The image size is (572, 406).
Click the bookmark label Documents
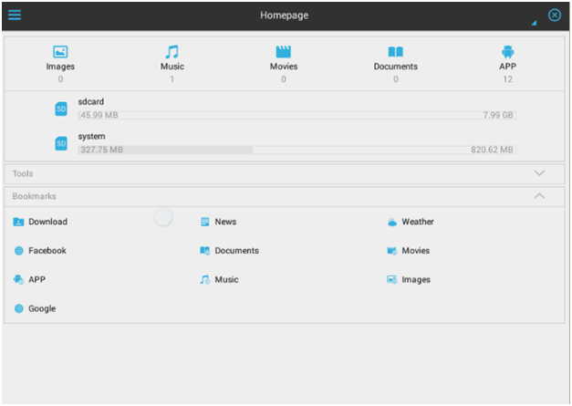tap(237, 251)
